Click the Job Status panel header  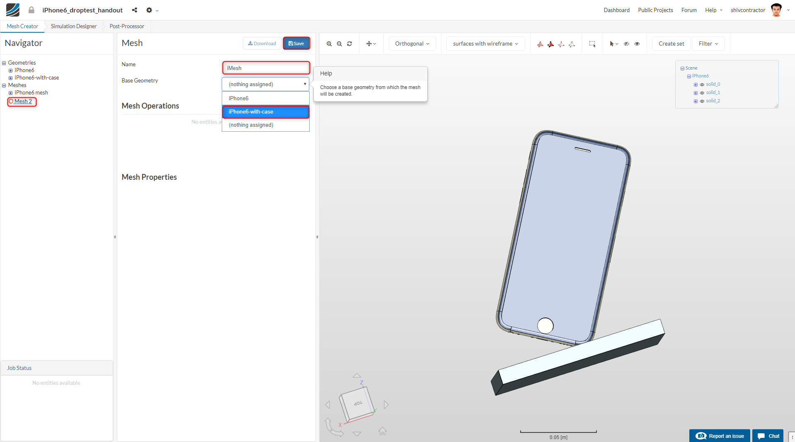pos(57,368)
